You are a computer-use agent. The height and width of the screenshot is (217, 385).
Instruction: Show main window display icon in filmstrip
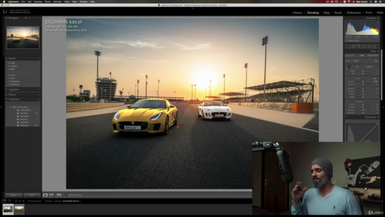4,201
